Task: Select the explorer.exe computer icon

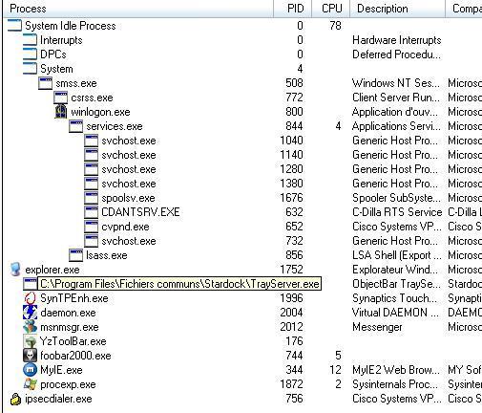Action: pos(15,270)
